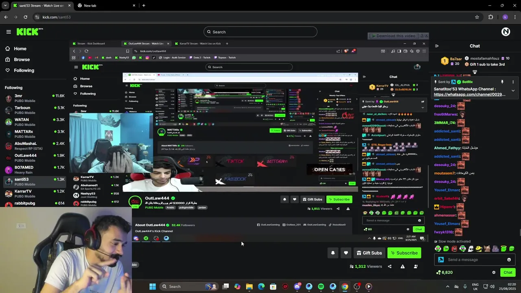Click the 6,820 channel points balance

point(444,272)
